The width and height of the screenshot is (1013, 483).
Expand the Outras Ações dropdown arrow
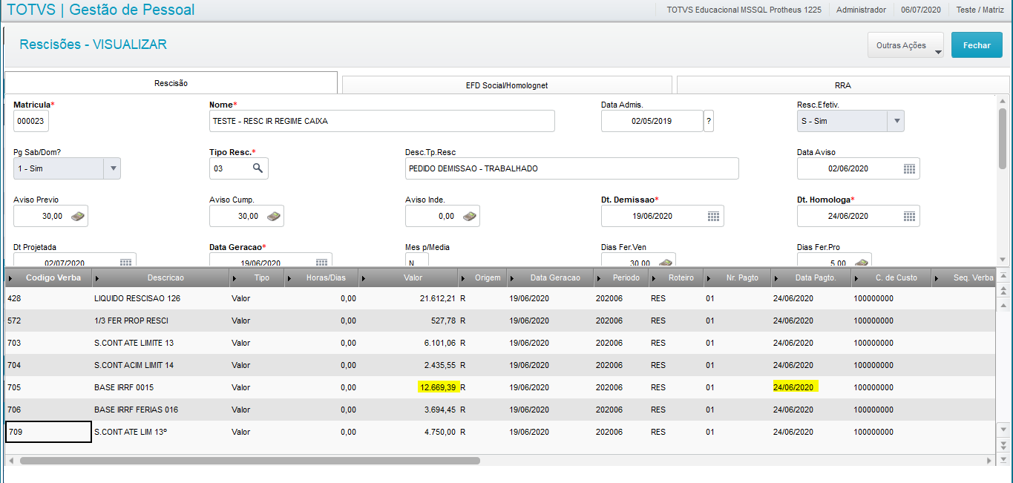coord(937,53)
